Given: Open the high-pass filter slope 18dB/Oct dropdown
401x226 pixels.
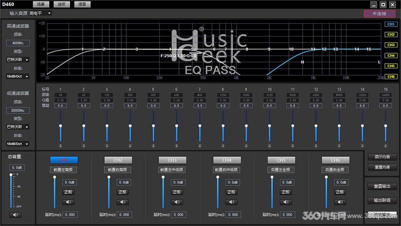Looking at the screenshot, I should pyautogui.click(x=18, y=77).
